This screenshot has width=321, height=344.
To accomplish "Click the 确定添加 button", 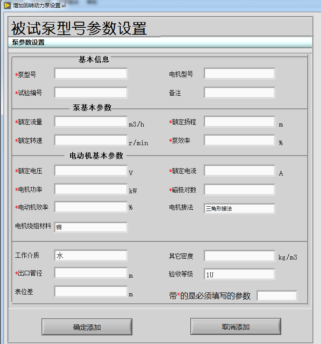I will pyautogui.click(x=87, y=327).
